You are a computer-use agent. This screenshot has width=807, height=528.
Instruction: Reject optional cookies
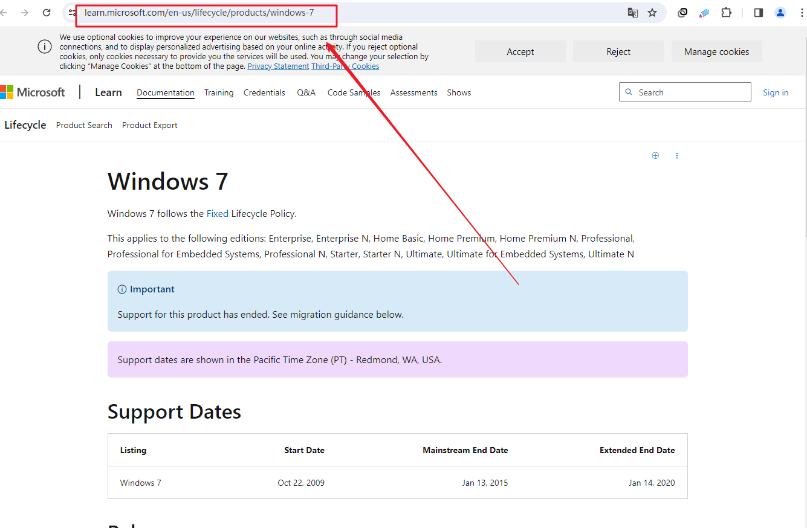pyautogui.click(x=618, y=52)
